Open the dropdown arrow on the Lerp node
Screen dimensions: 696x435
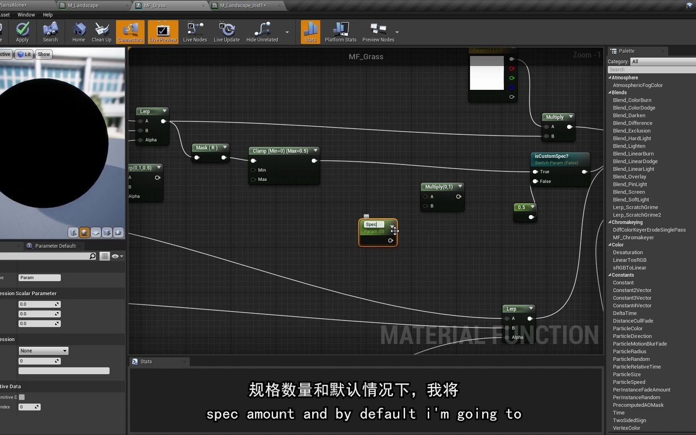pyautogui.click(x=164, y=111)
